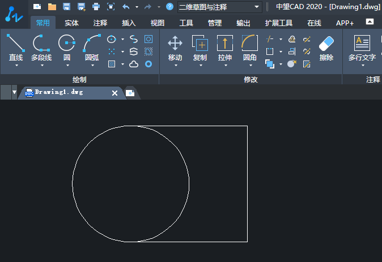Expand the 修改 panel title
Screen dimensions: 382x262
pyautogui.click(x=251, y=79)
